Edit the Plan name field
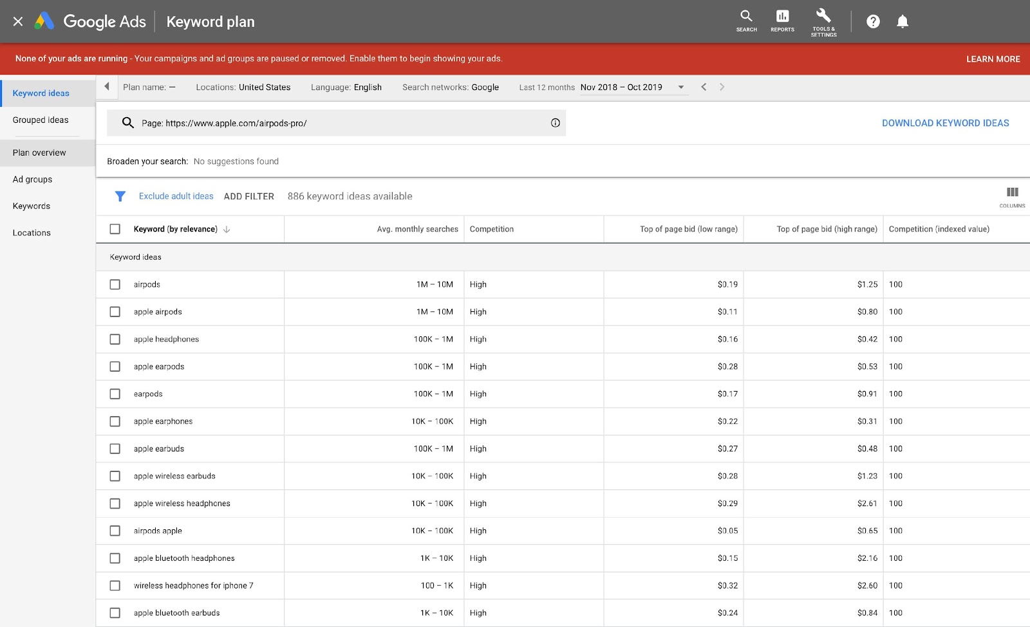This screenshot has height=627, width=1030. coord(149,87)
